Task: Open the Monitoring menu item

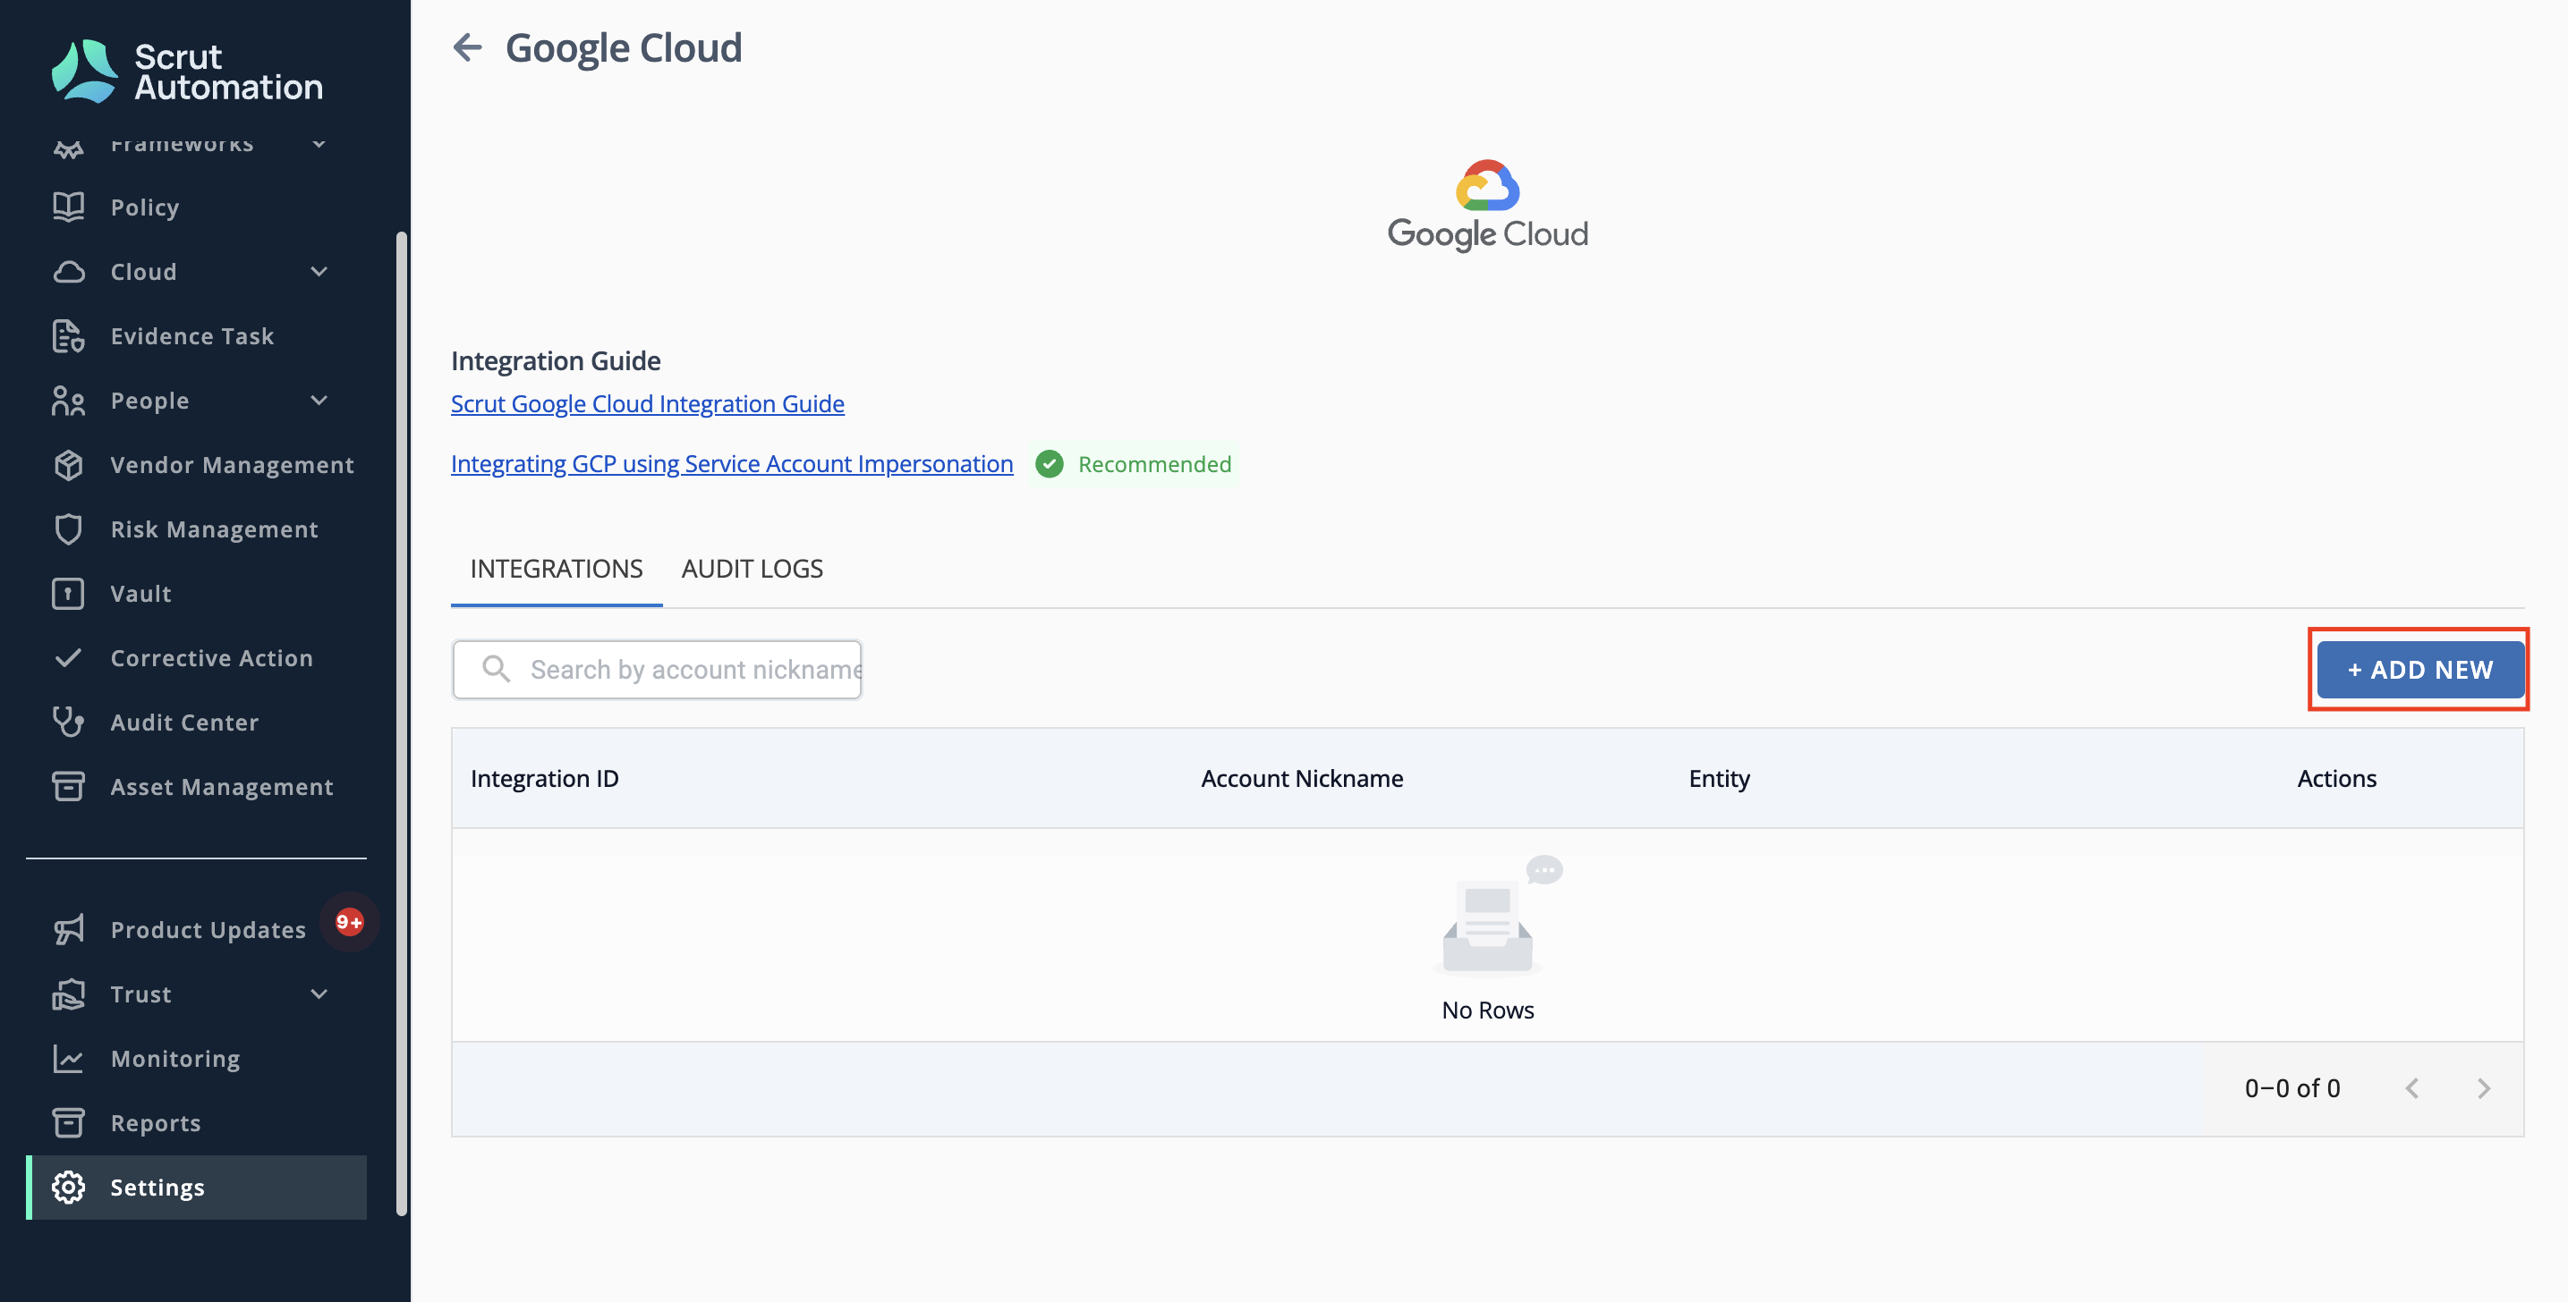Action: pos(196,1059)
